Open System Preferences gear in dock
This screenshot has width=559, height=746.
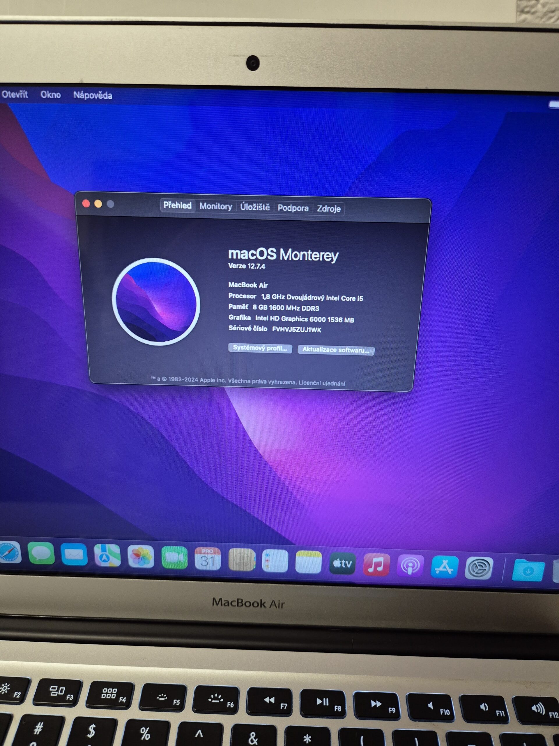(x=479, y=568)
